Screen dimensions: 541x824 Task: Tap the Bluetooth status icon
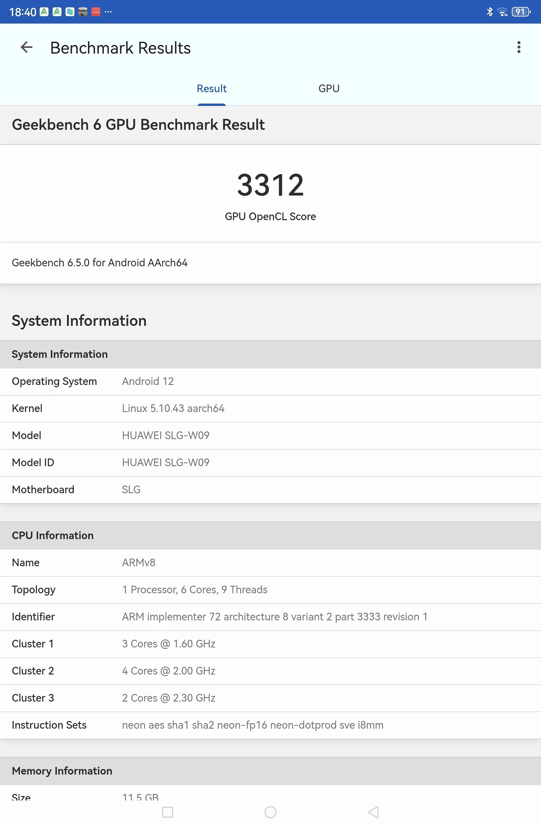coord(490,12)
